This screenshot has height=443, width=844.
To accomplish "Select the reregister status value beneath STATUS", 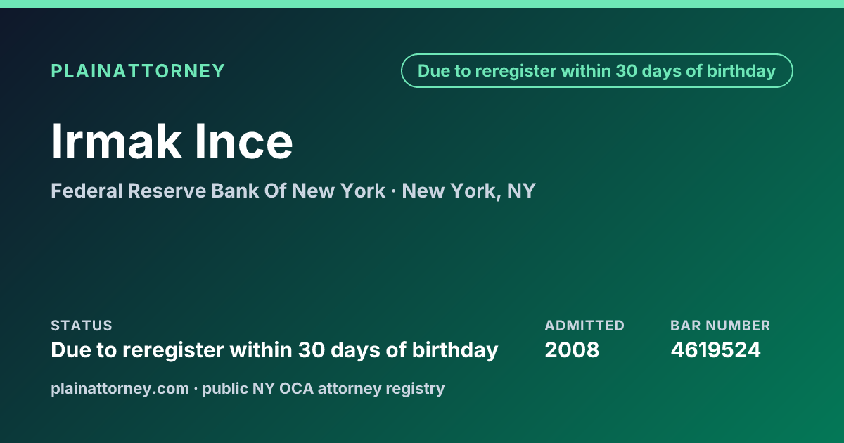I will [274, 350].
